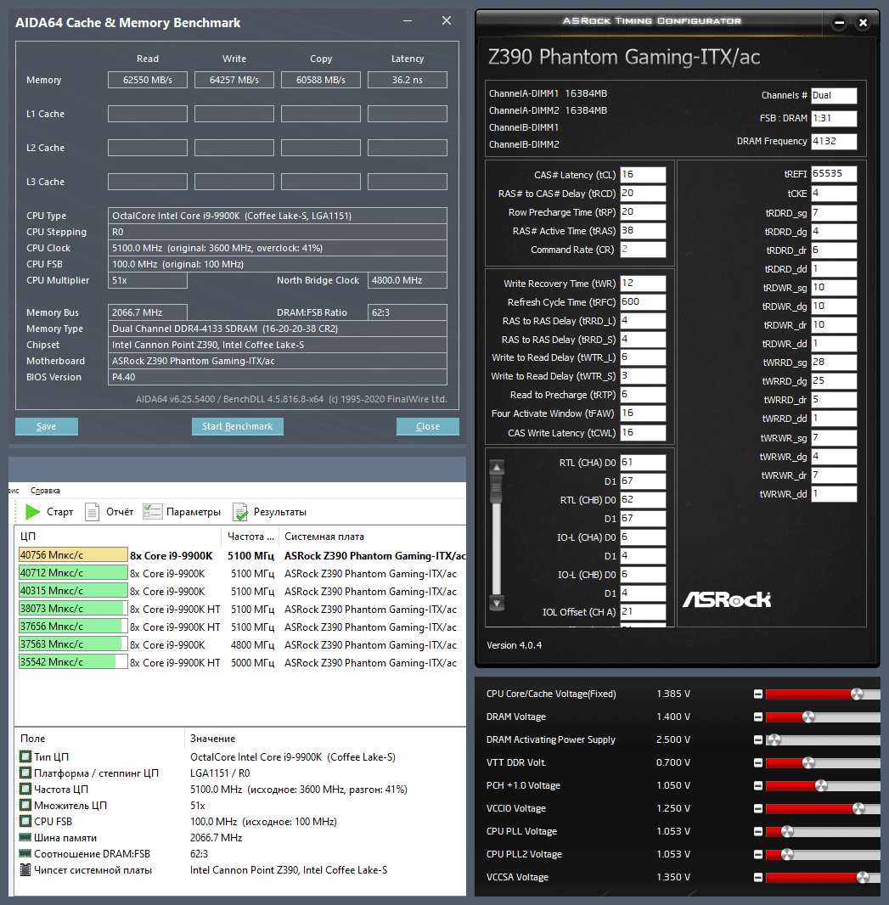Click the RTL (CHA) D0 value field
The height and width of the screenshot is (905, 889).
(643, 463)
